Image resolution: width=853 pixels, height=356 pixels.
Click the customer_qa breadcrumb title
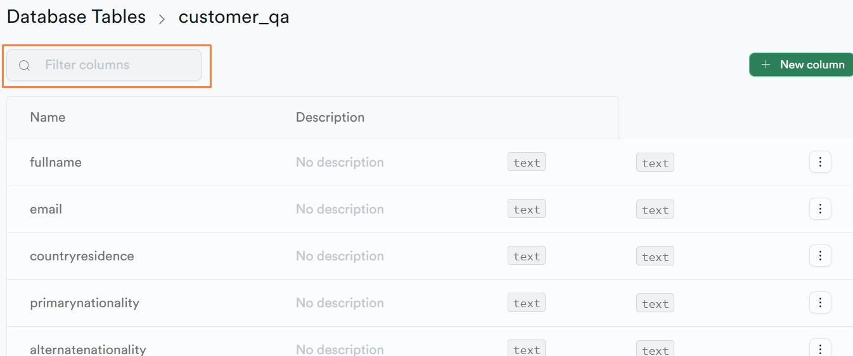234,17
